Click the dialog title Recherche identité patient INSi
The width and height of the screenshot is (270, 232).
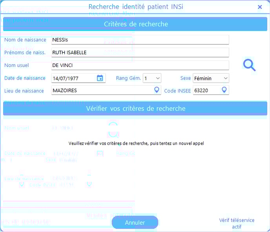click(135, 7)
